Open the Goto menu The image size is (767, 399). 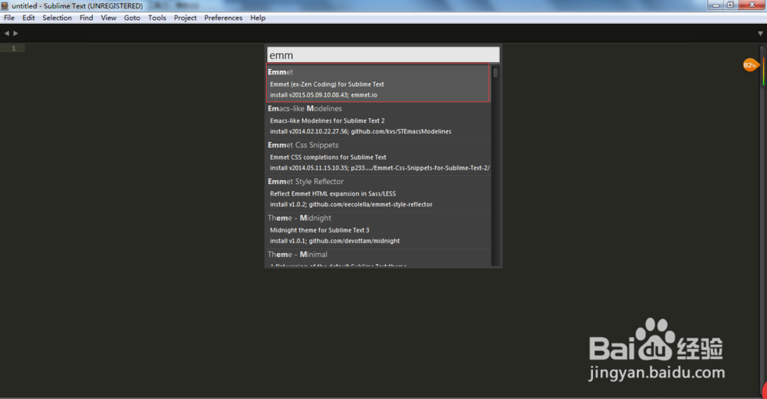pos(132,18)
